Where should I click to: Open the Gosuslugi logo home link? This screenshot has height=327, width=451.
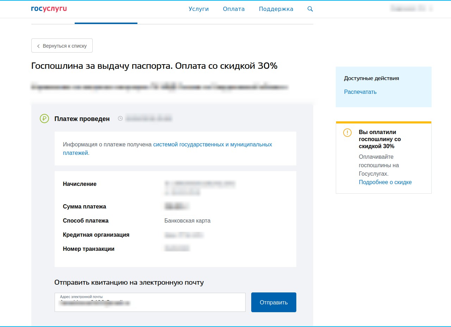click(49, 9)
